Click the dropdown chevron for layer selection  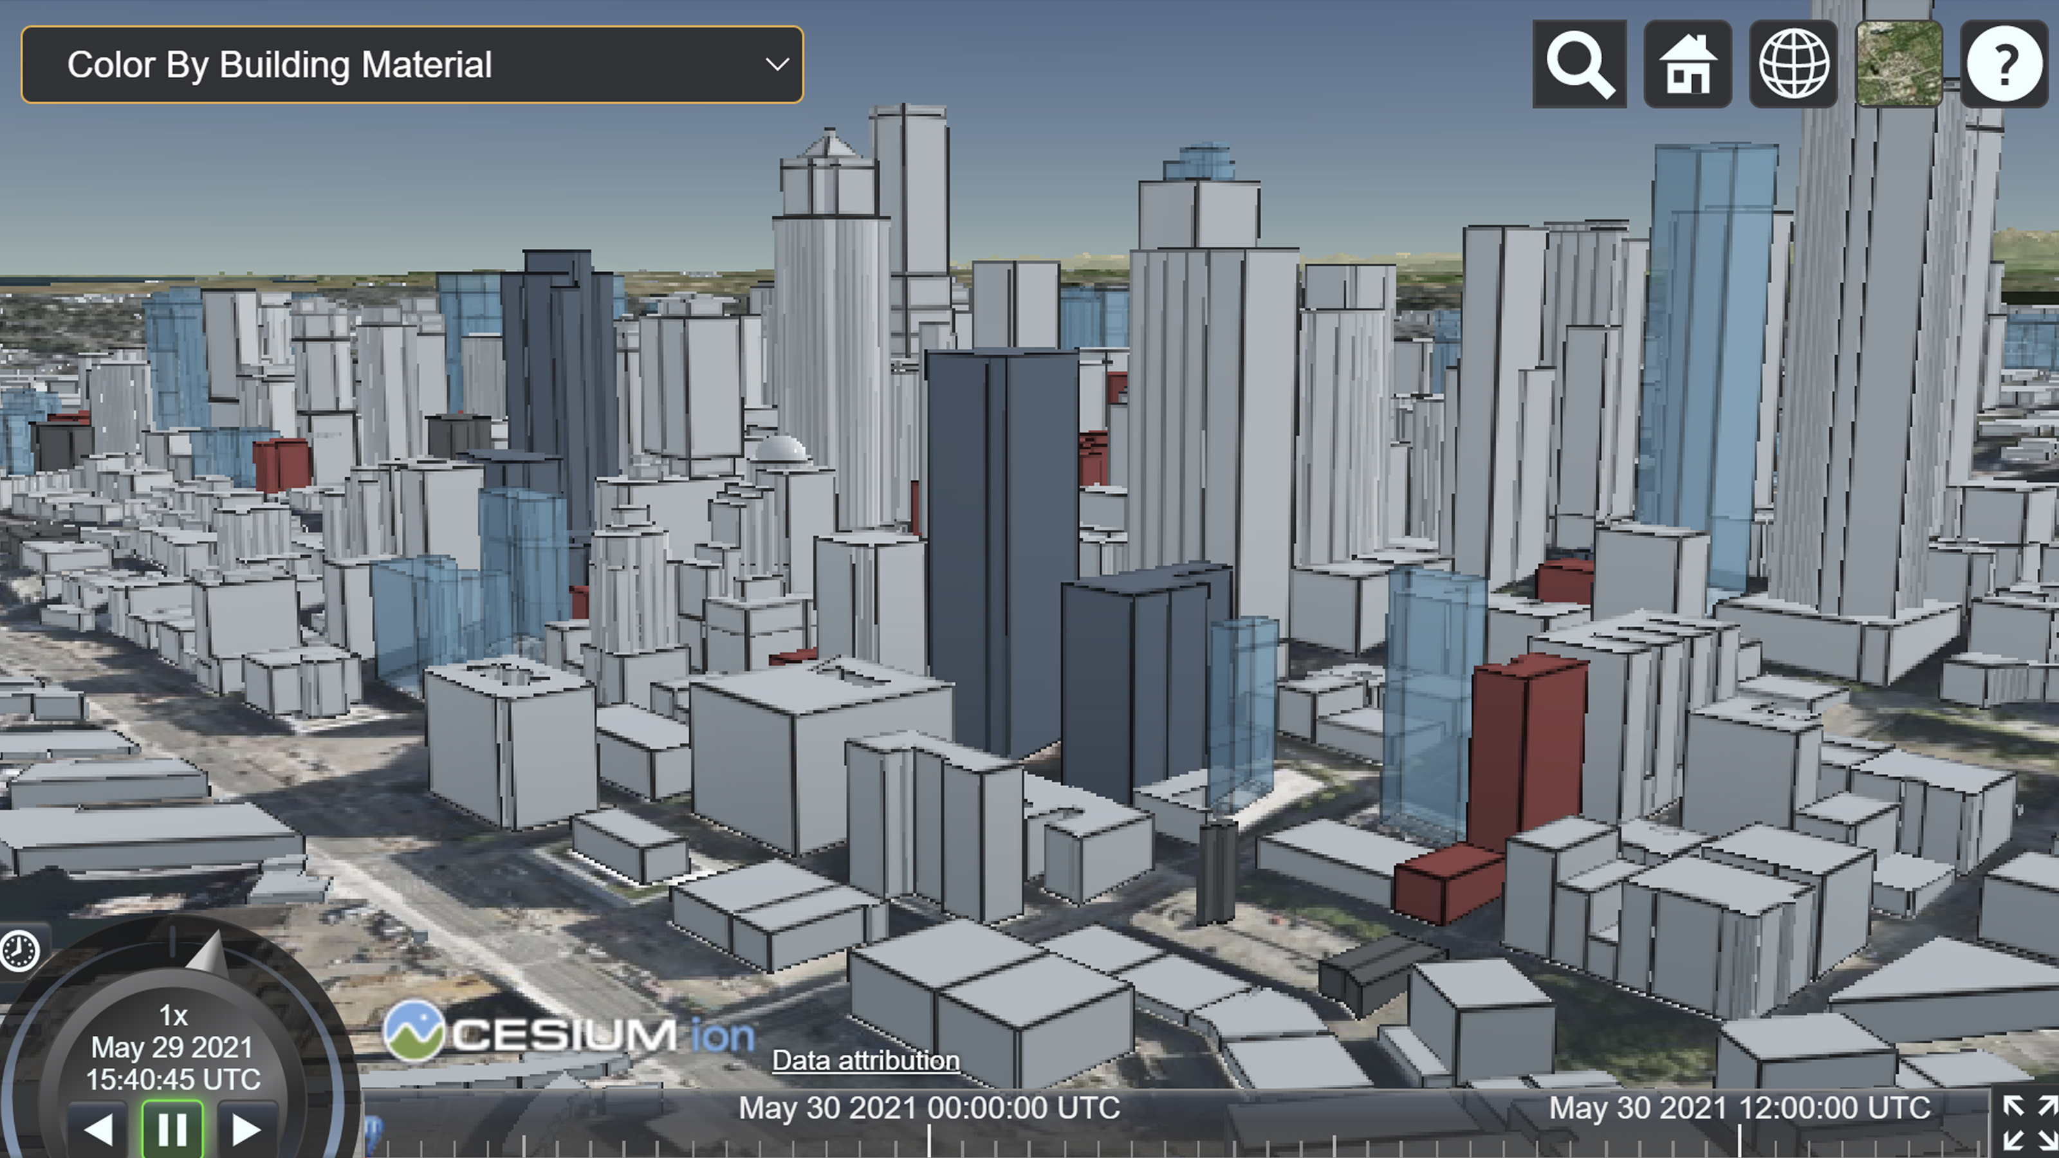pyautogui.click(x=777, y=64)
